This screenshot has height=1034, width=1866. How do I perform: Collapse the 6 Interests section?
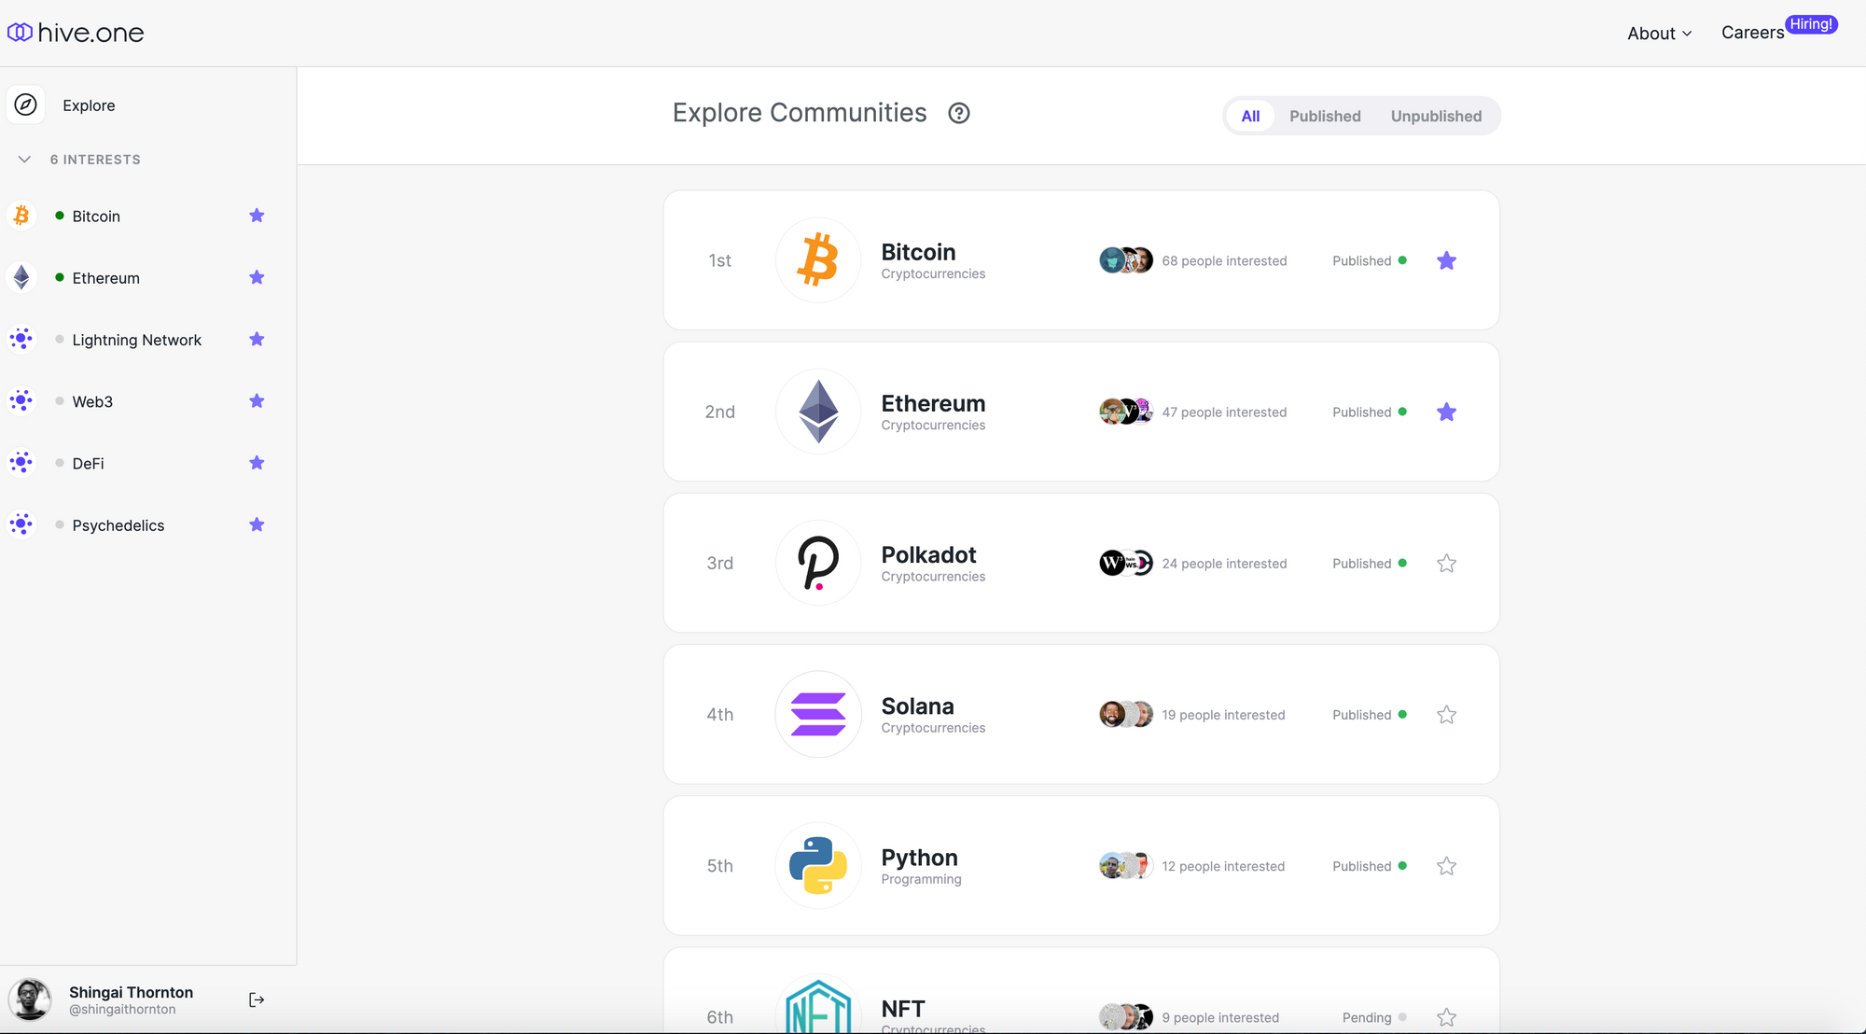pyautogui.click(x=25, y=160)
